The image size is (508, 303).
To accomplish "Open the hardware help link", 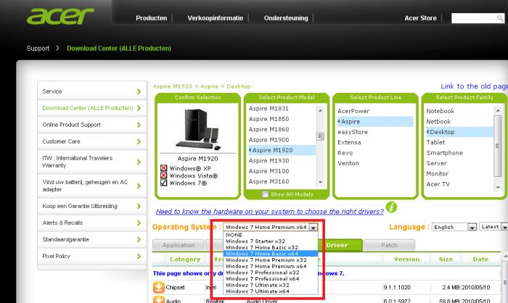I will coord(269,212).
